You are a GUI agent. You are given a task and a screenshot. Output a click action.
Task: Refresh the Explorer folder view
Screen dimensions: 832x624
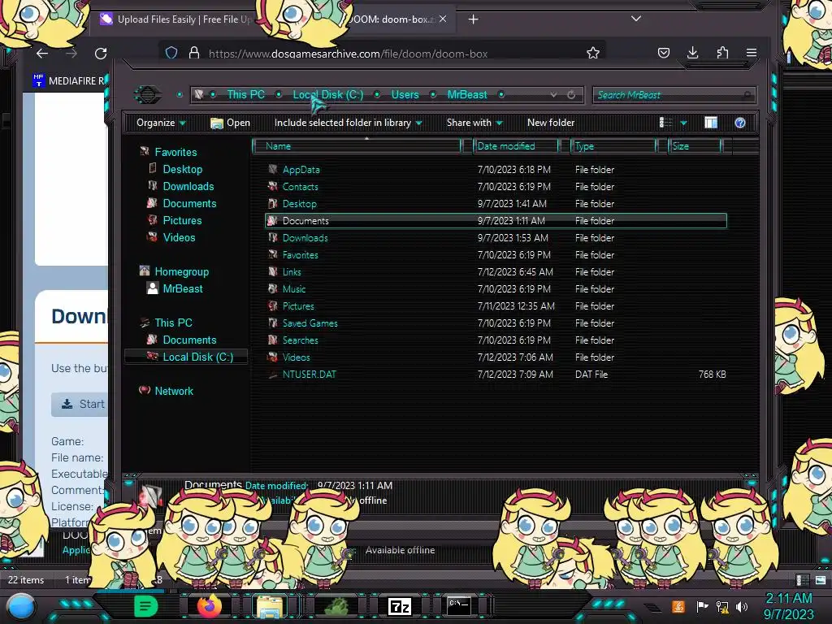(571, 94)
